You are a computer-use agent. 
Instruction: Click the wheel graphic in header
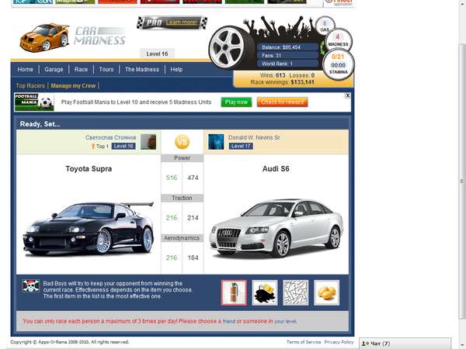pyautogui.click(x=229, y=47)
